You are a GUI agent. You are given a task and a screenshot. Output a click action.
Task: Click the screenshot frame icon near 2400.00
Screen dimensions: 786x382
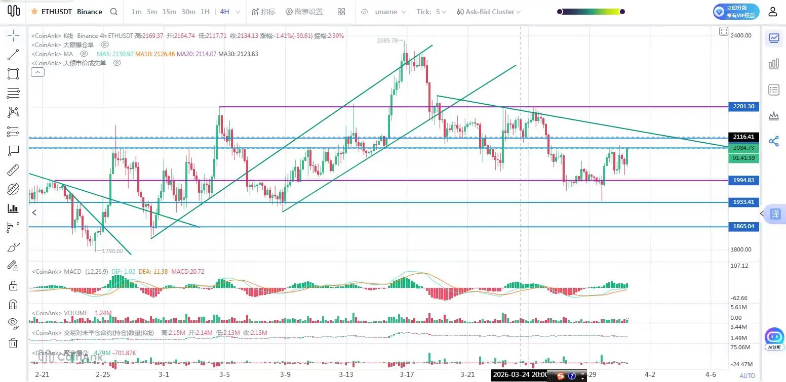723,32
